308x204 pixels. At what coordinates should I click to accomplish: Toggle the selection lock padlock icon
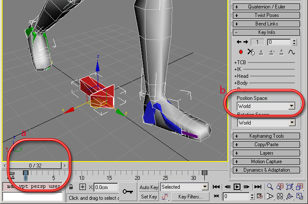tap(71, 187)
